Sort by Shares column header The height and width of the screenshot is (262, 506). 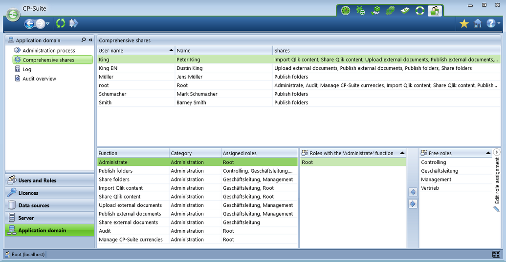pyautogui.click(x=387, y=51)
